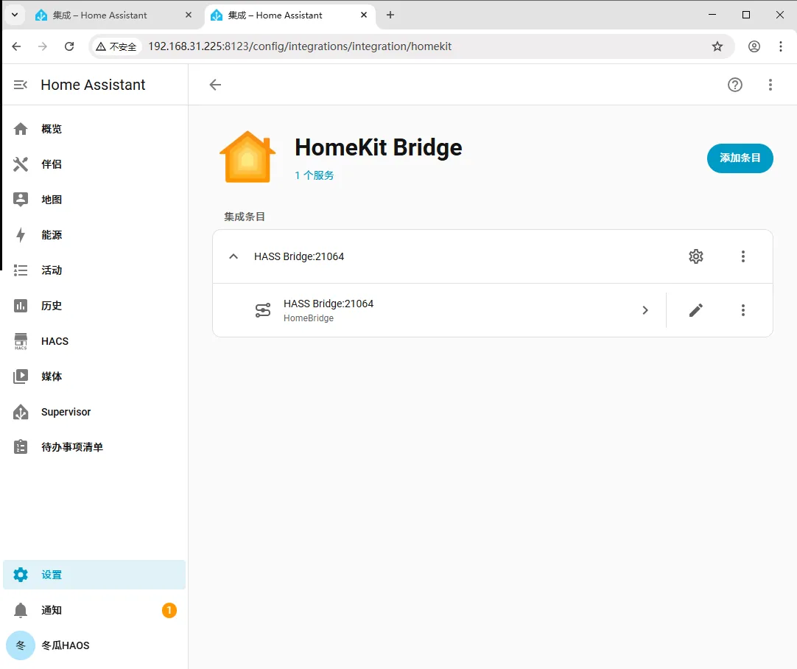This screenshot has height=669, width=797.
Task: Reload the page with the refresh button
Action: (69, 46)
